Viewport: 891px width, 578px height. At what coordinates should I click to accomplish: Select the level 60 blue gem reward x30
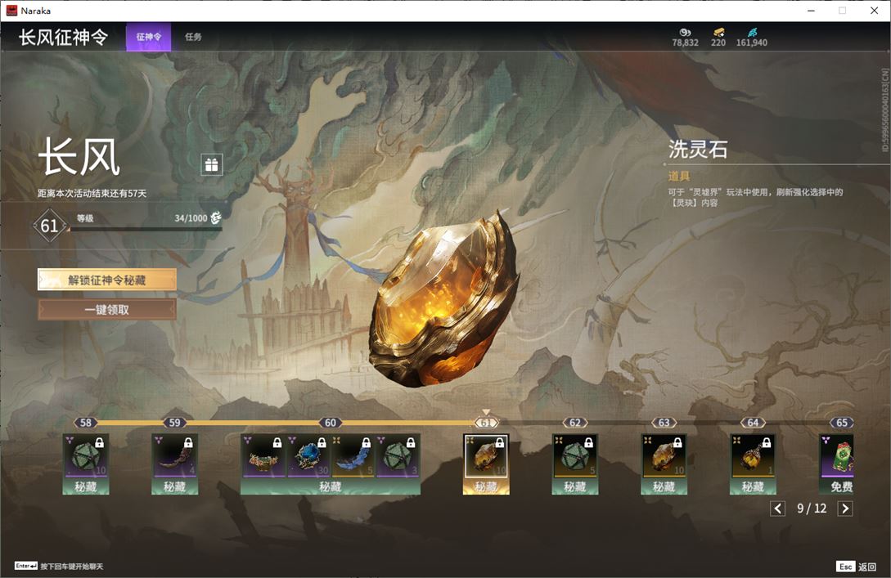tap(308, 456)
